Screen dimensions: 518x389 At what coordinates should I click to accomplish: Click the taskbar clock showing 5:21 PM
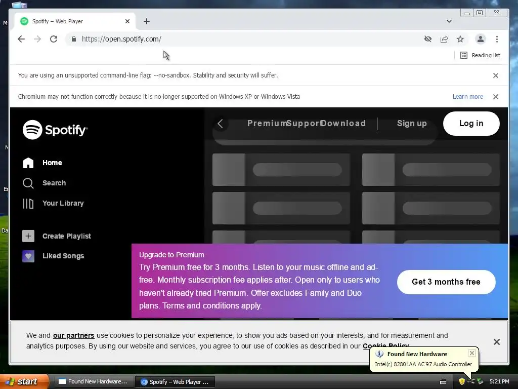click(499, 382)
